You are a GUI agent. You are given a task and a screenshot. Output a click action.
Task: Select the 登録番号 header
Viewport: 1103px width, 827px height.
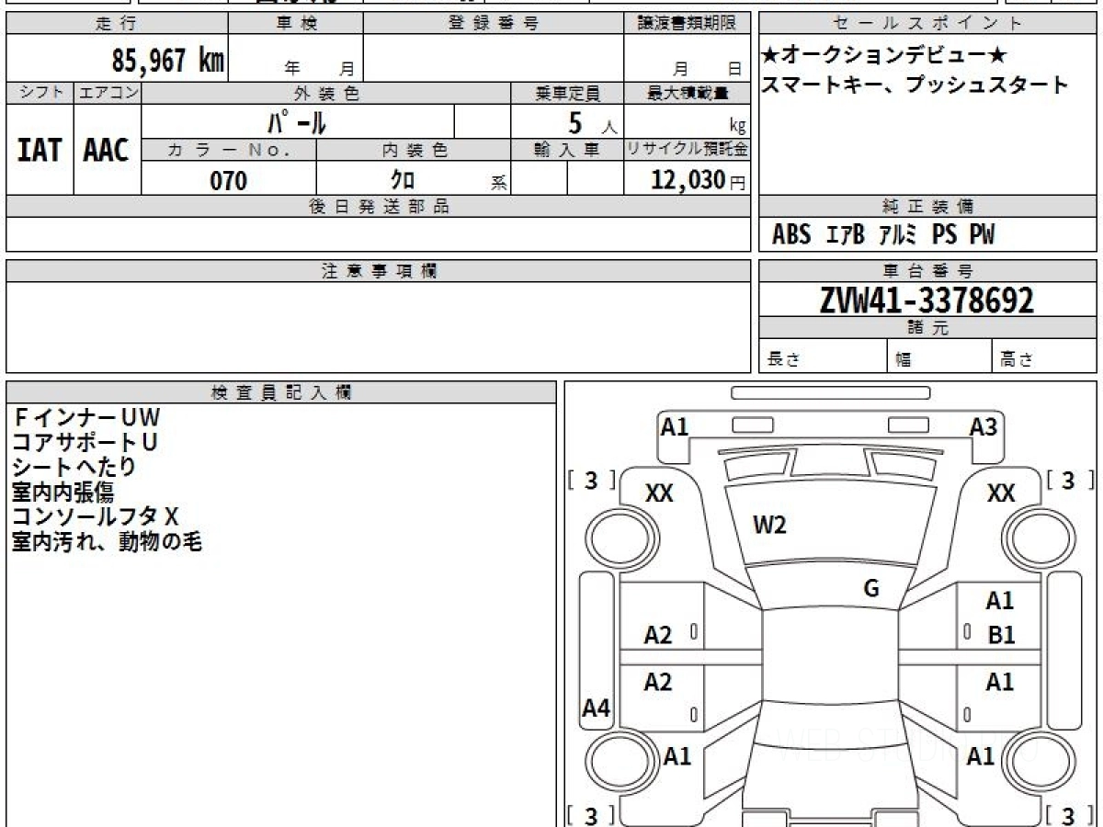coord(494,24)
